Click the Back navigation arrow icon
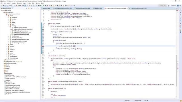This screenshot has width=182, height=102. tap(69, 6)
